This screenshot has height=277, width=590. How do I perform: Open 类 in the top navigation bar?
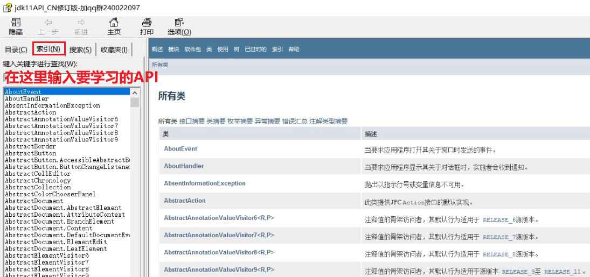pos(209,49)
